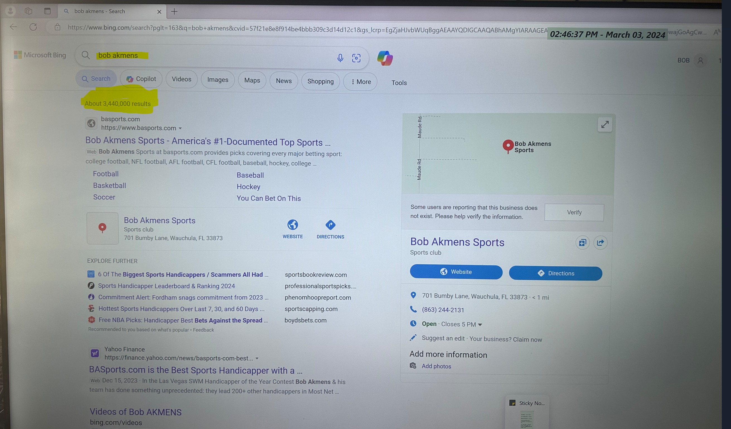Image resolution: width=731 pixels, height=429 pixels.
Task: Open the Baseball sitelink
Action: tap(250, 175)
